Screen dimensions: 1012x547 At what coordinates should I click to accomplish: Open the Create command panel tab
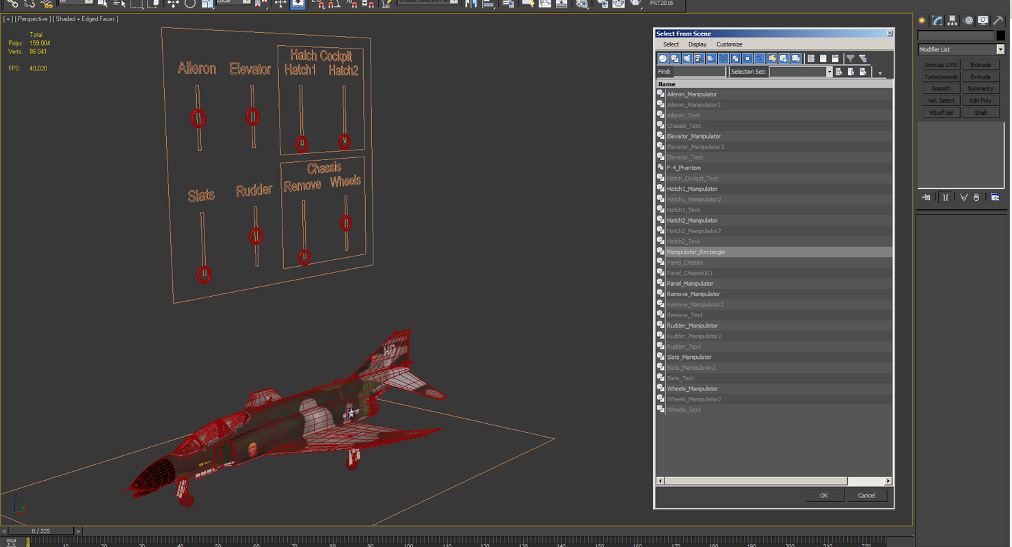pos(922,21)
